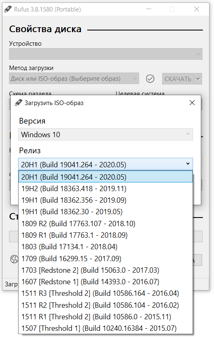Click the СКАЧАТЬ button

click(x=178, y=79)
